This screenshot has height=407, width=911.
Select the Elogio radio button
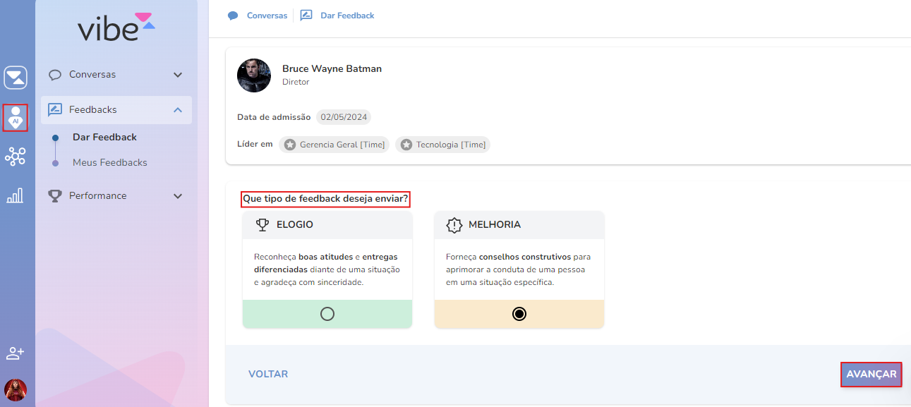[x=327, y=314]
